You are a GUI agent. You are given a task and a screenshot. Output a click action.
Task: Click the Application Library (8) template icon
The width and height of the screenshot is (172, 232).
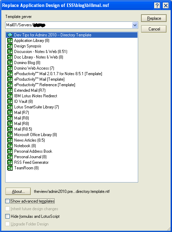pos(10,41)
